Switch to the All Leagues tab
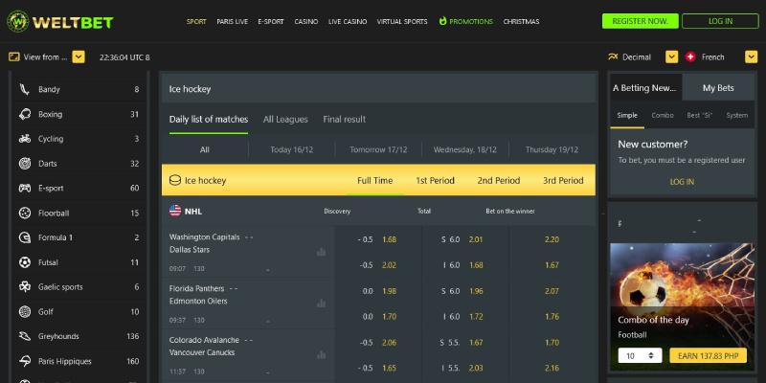This screenshot has height=383, width=766. pyautogui.click(x=285, y=120)
